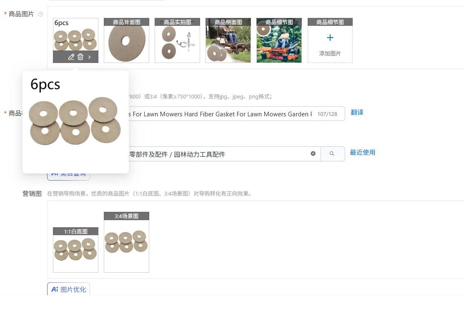Click the 1:1白底图 marketing thumbnail
Screen dimensions: 464x319
click(75, 250)
